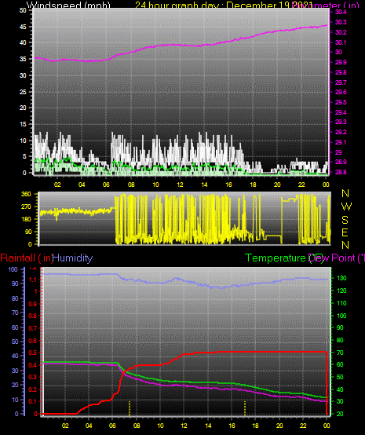Click the 22 hour tick under bottom chart
Image resolution: width=365 pixels, height=435 pixels.
point(303,426)
